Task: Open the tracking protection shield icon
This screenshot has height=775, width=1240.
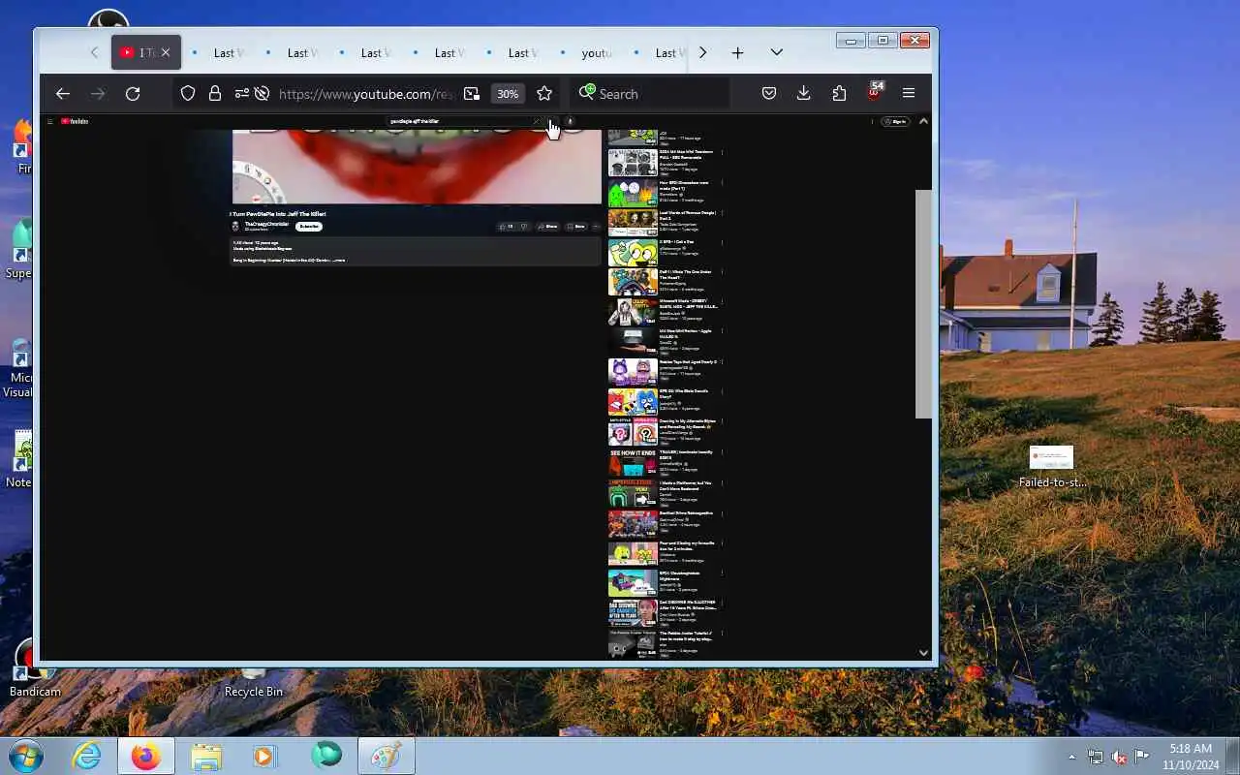Action: [x=188, y=93]
